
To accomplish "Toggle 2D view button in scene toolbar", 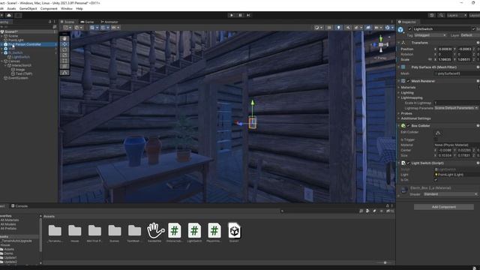I will click(329, 28).
